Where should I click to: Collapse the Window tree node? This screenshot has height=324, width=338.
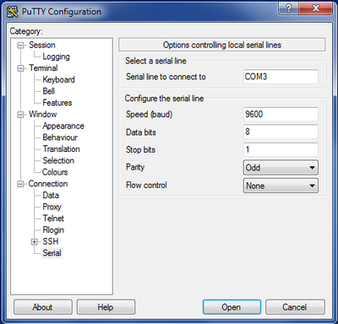(x=20, y=115)
